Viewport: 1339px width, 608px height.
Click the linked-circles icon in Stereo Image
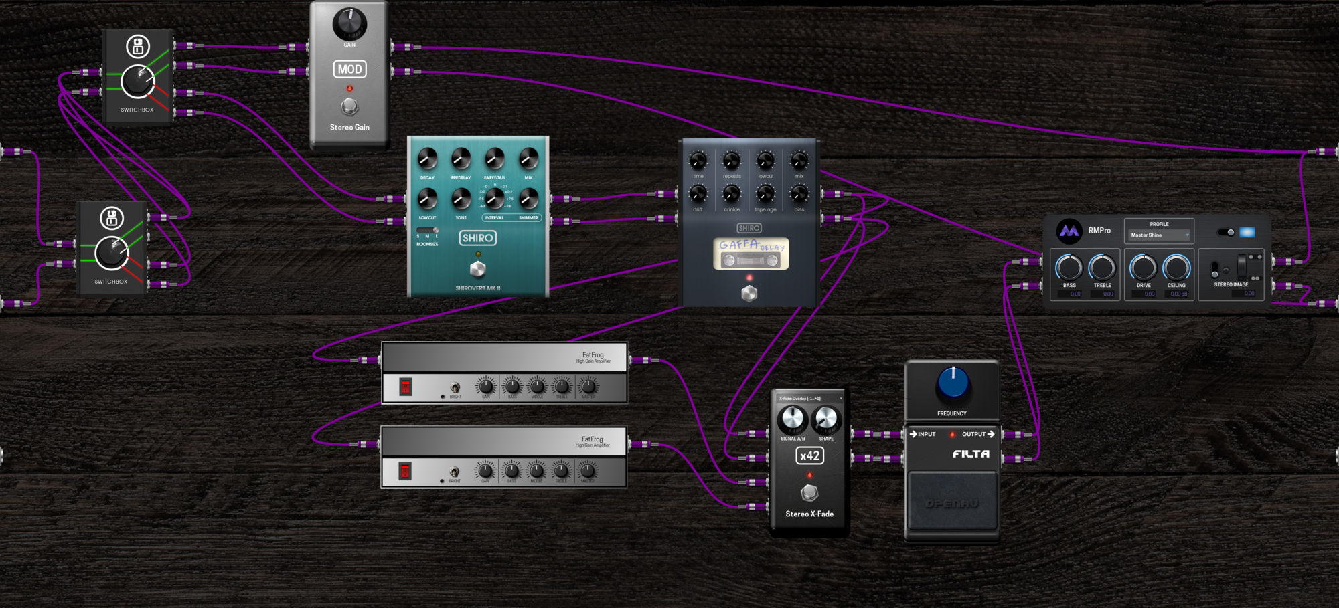coord(1255,278)
